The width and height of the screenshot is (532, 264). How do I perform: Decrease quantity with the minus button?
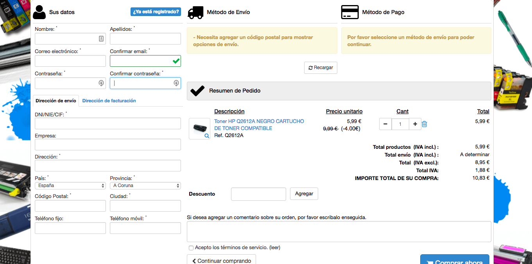click(385, 124)
